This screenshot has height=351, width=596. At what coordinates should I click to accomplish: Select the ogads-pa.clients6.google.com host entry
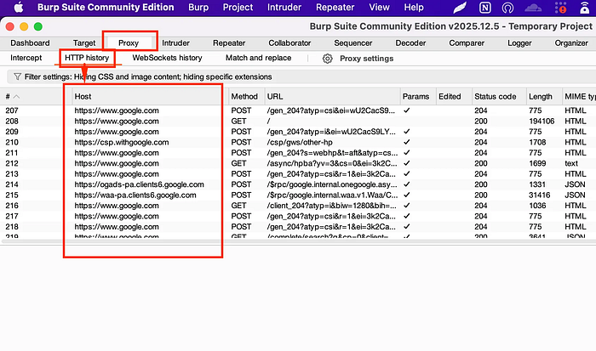[139, 184]
